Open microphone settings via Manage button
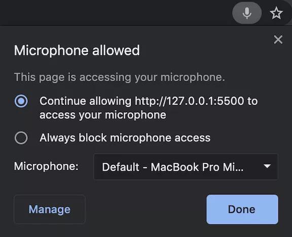This screenshot has width=292, height=237. click(50, 210)
